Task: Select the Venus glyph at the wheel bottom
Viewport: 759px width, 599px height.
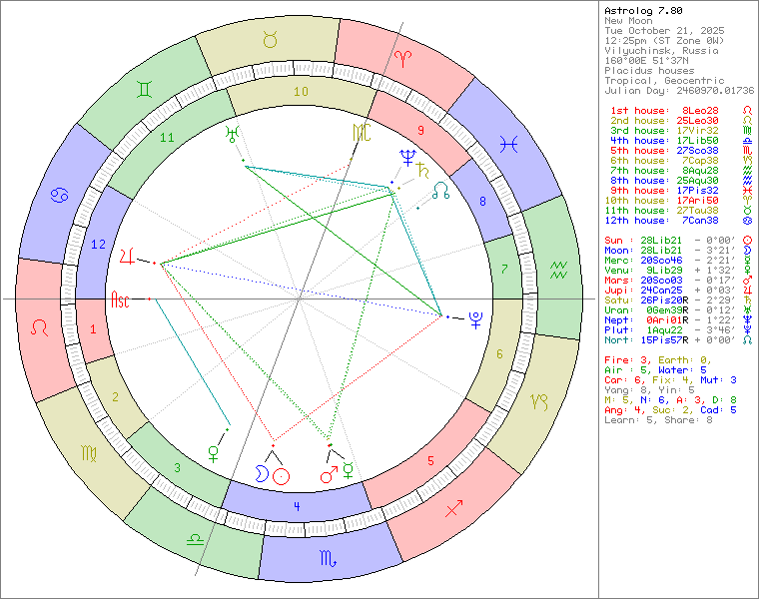Action: 213,452
